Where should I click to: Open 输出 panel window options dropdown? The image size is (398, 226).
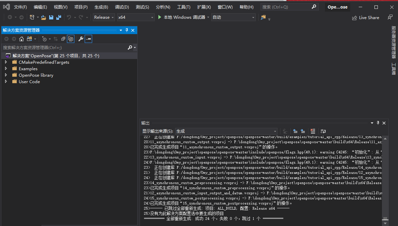[x=372, y=123]
